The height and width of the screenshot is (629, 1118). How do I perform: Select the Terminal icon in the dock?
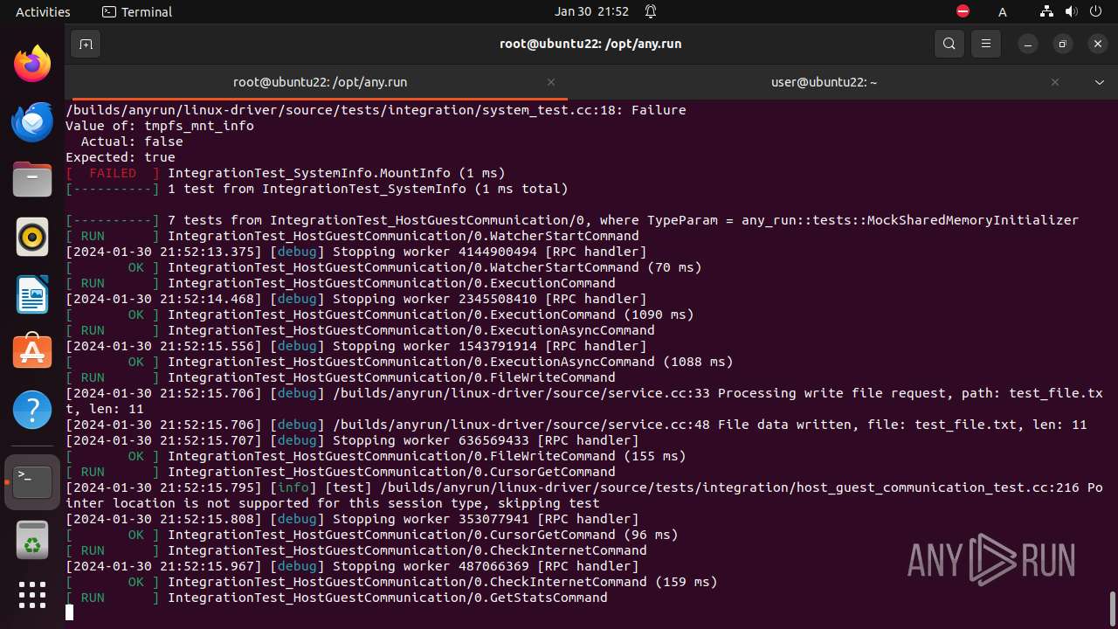(32, 482)
